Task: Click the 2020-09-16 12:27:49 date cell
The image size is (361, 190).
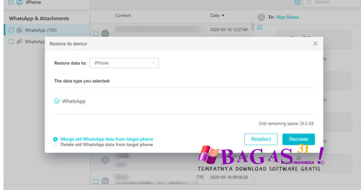Action: point(229,30)
